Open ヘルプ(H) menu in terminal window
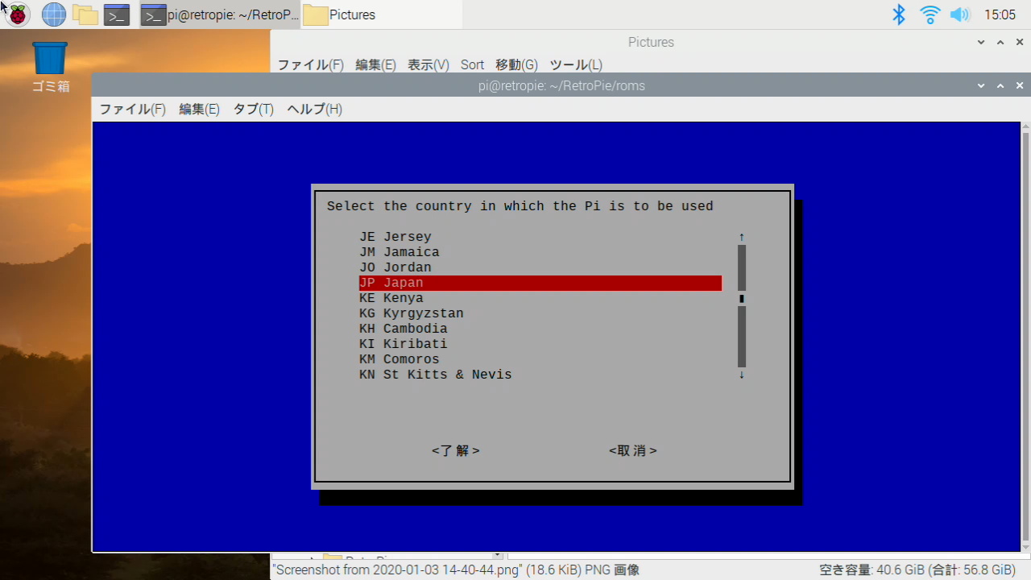The height and width of the screenshot is (580, 1031). click(314, 109)
